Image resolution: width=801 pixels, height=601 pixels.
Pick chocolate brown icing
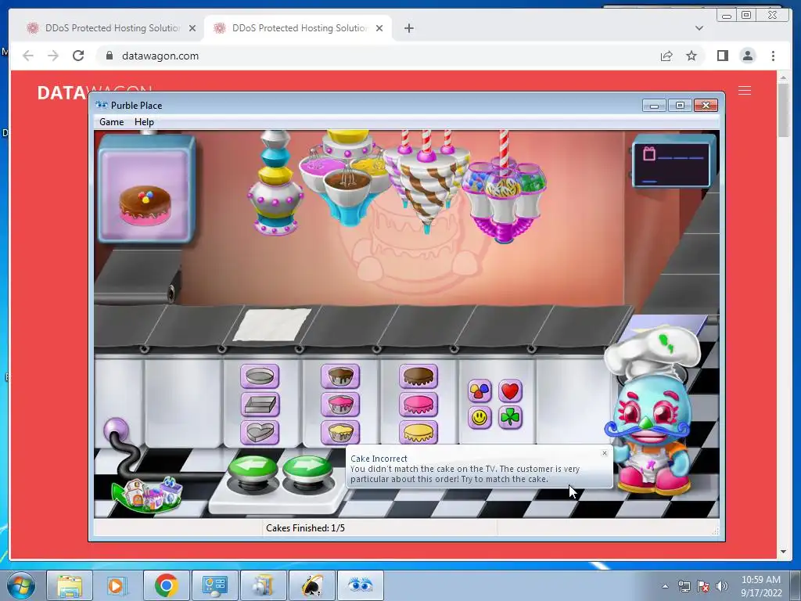pos(418,376)
